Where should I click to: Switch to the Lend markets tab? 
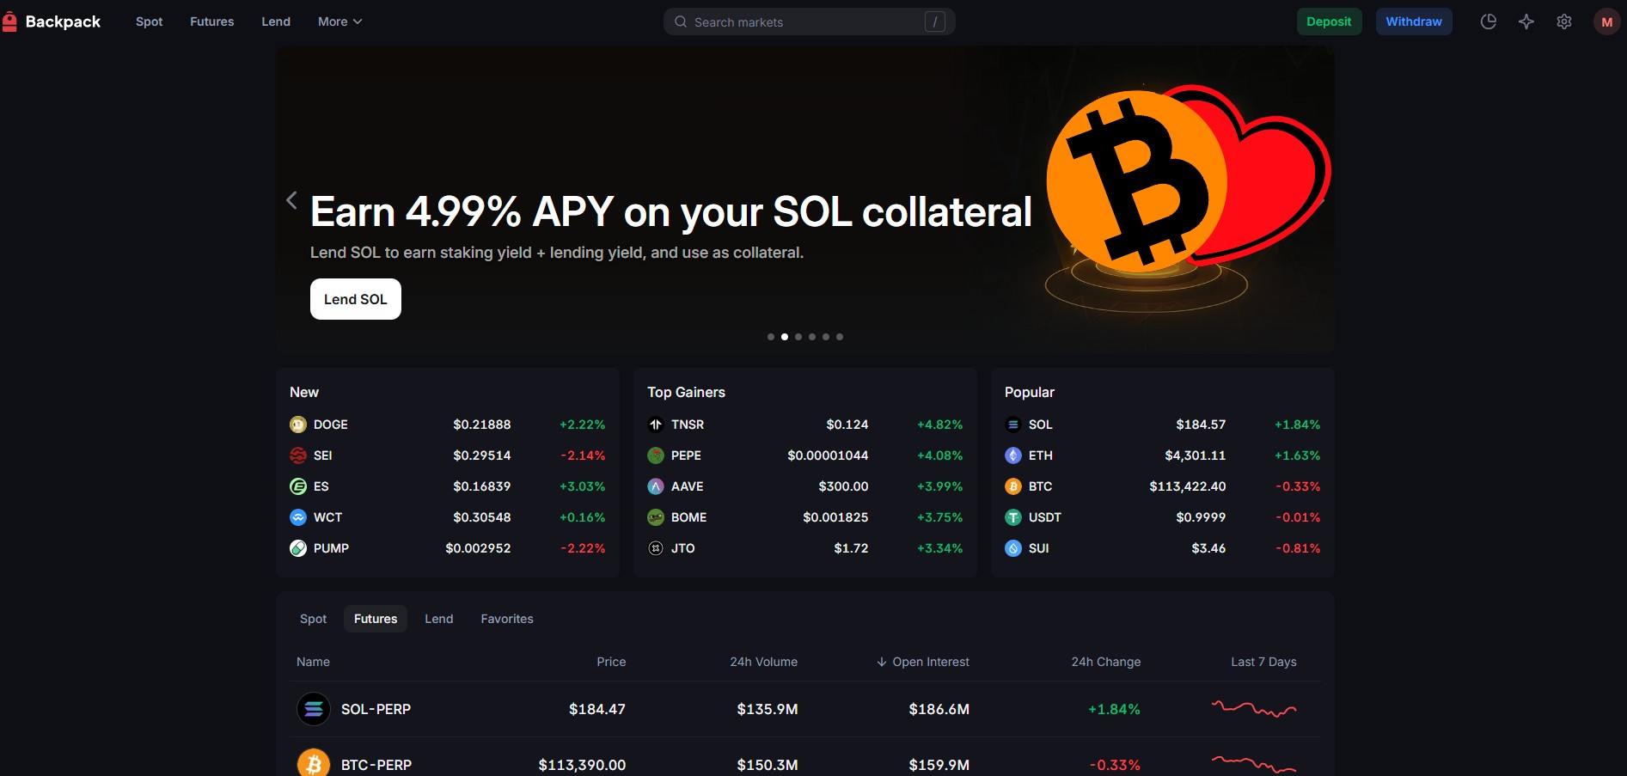[439, 619]
